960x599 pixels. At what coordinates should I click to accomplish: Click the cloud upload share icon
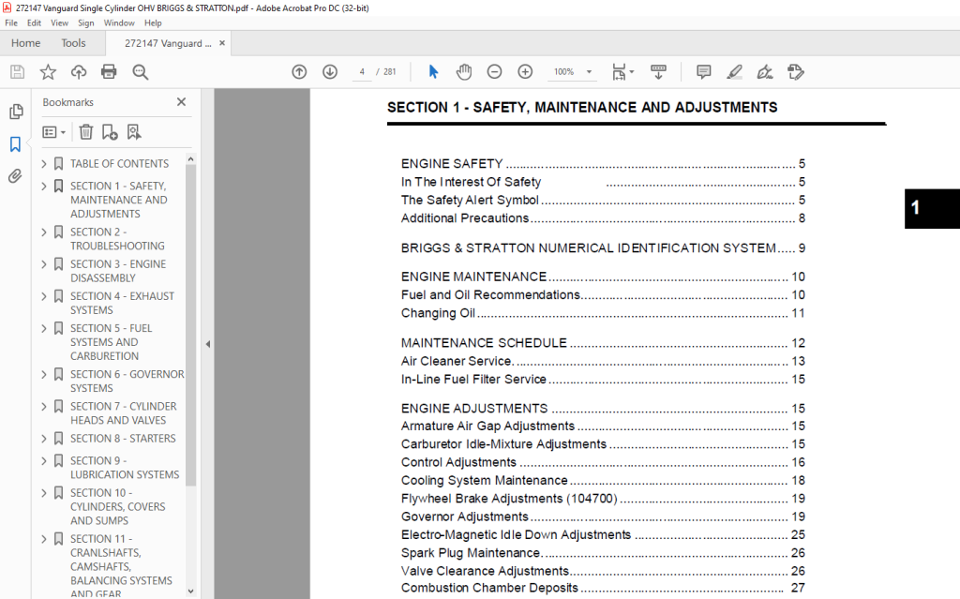(79, 72)
